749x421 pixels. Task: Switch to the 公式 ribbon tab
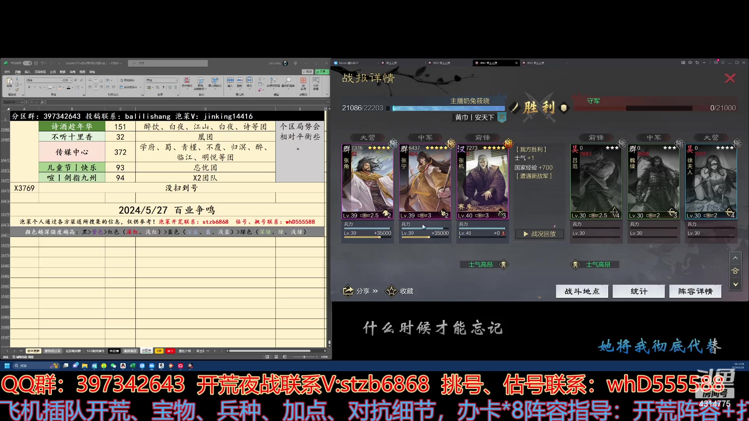coord(53,72)
